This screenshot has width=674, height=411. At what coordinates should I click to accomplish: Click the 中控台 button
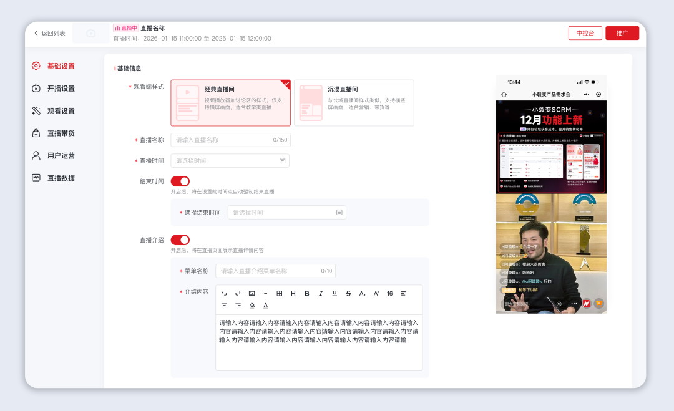point(585,33)
